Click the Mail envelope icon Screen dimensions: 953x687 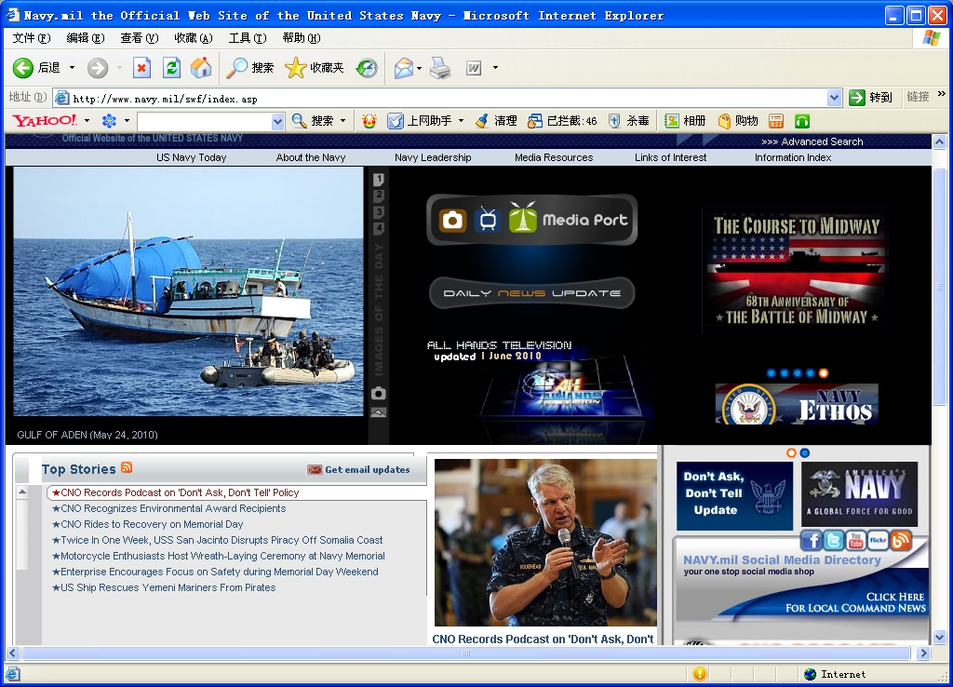(x=404, y=68)
